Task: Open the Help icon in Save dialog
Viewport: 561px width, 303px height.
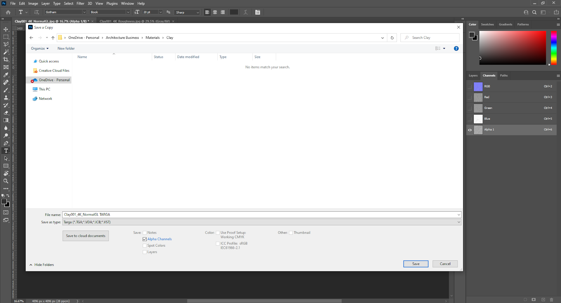Action: [x=456, y=49]
